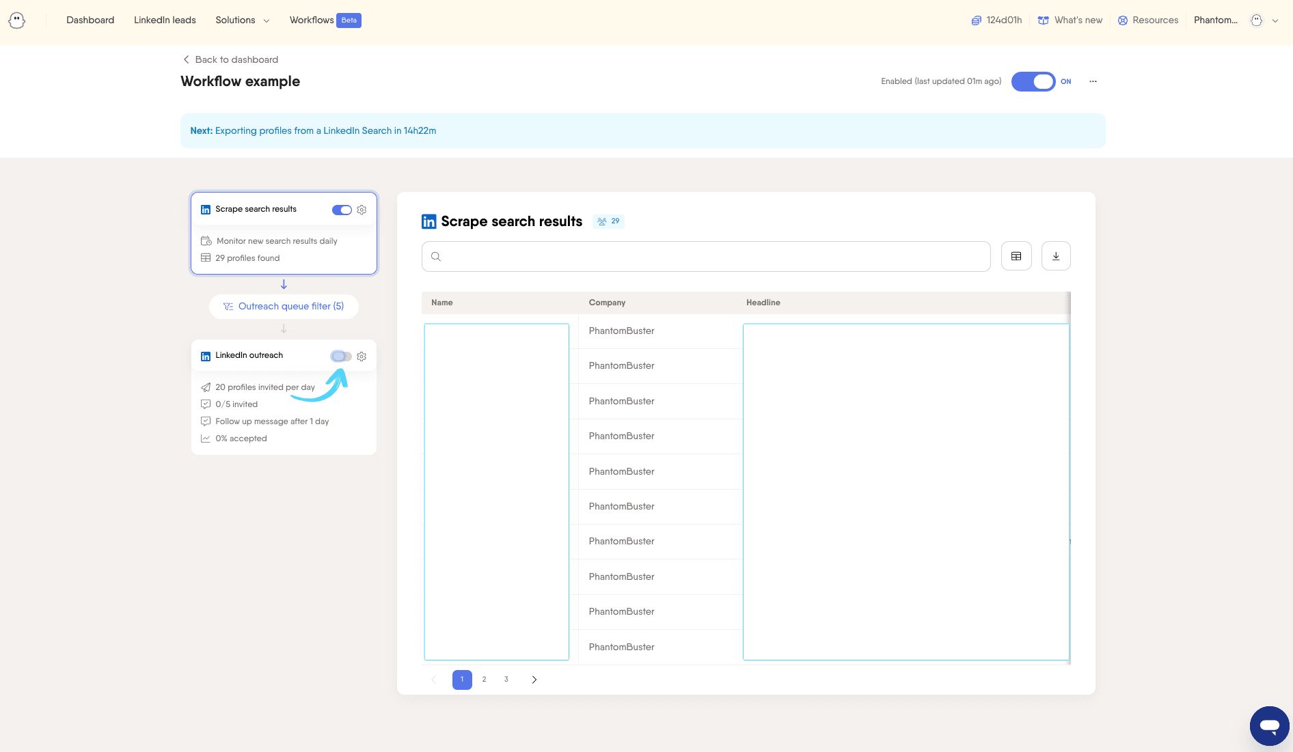Screen dimensions: 1293x752
Task: Click Back to dashboard
Action: pos(230,59)
